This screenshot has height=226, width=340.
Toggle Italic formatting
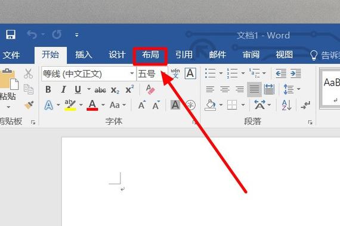coord(63,89)
